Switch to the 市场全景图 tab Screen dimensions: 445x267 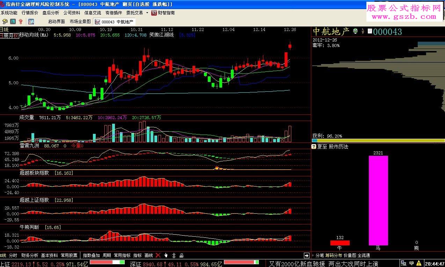pos(80,22)
